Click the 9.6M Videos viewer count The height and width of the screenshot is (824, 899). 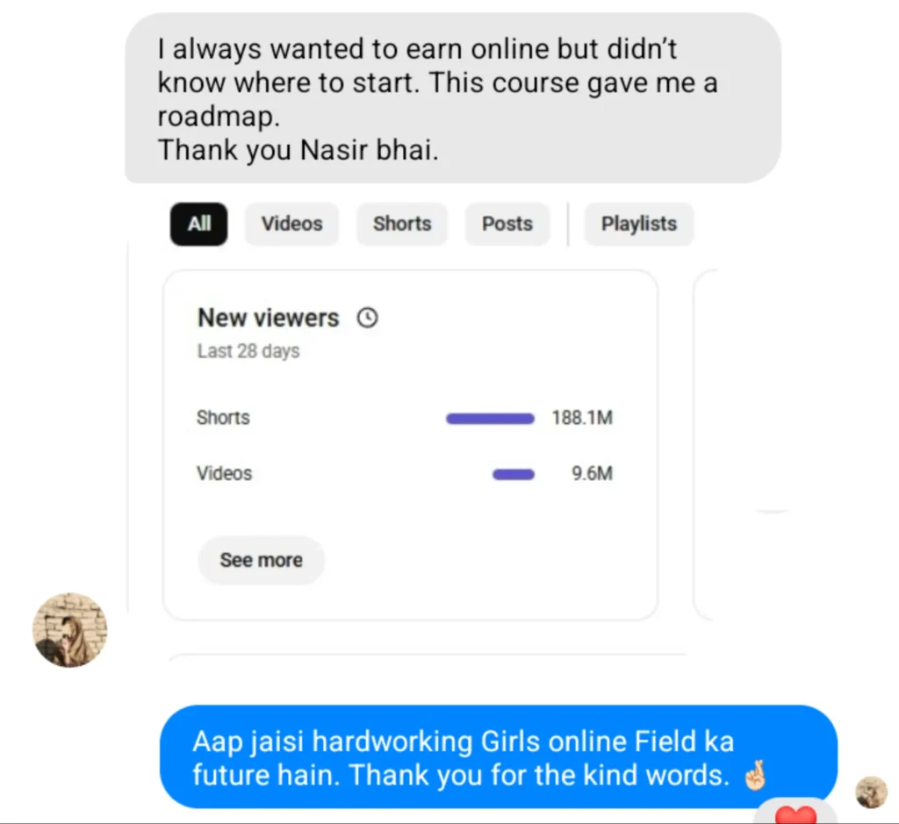[x=593, y=473]
